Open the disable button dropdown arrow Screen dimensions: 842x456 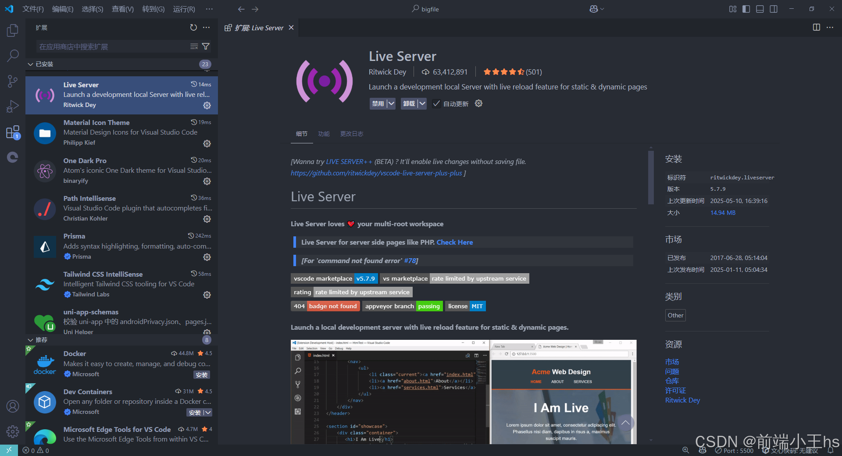(391, 103)
